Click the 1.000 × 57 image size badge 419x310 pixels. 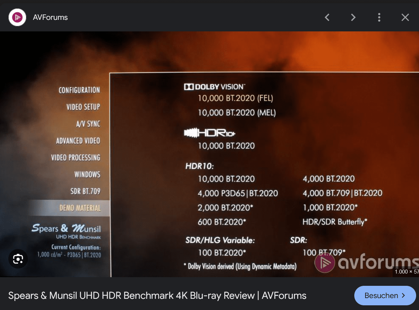click(x=406, y=272)
